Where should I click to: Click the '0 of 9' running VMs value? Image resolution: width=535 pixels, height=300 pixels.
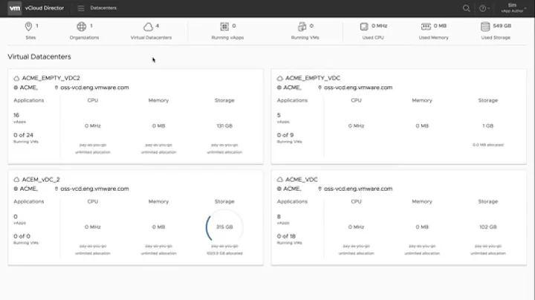coord(285,135)
